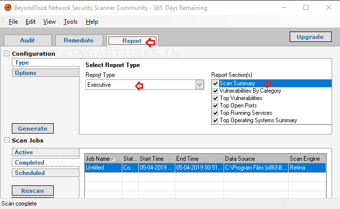Screen dimensions: 340x209
Task: Show the Scheduled scan jobs
Action: tap(30, 173)
